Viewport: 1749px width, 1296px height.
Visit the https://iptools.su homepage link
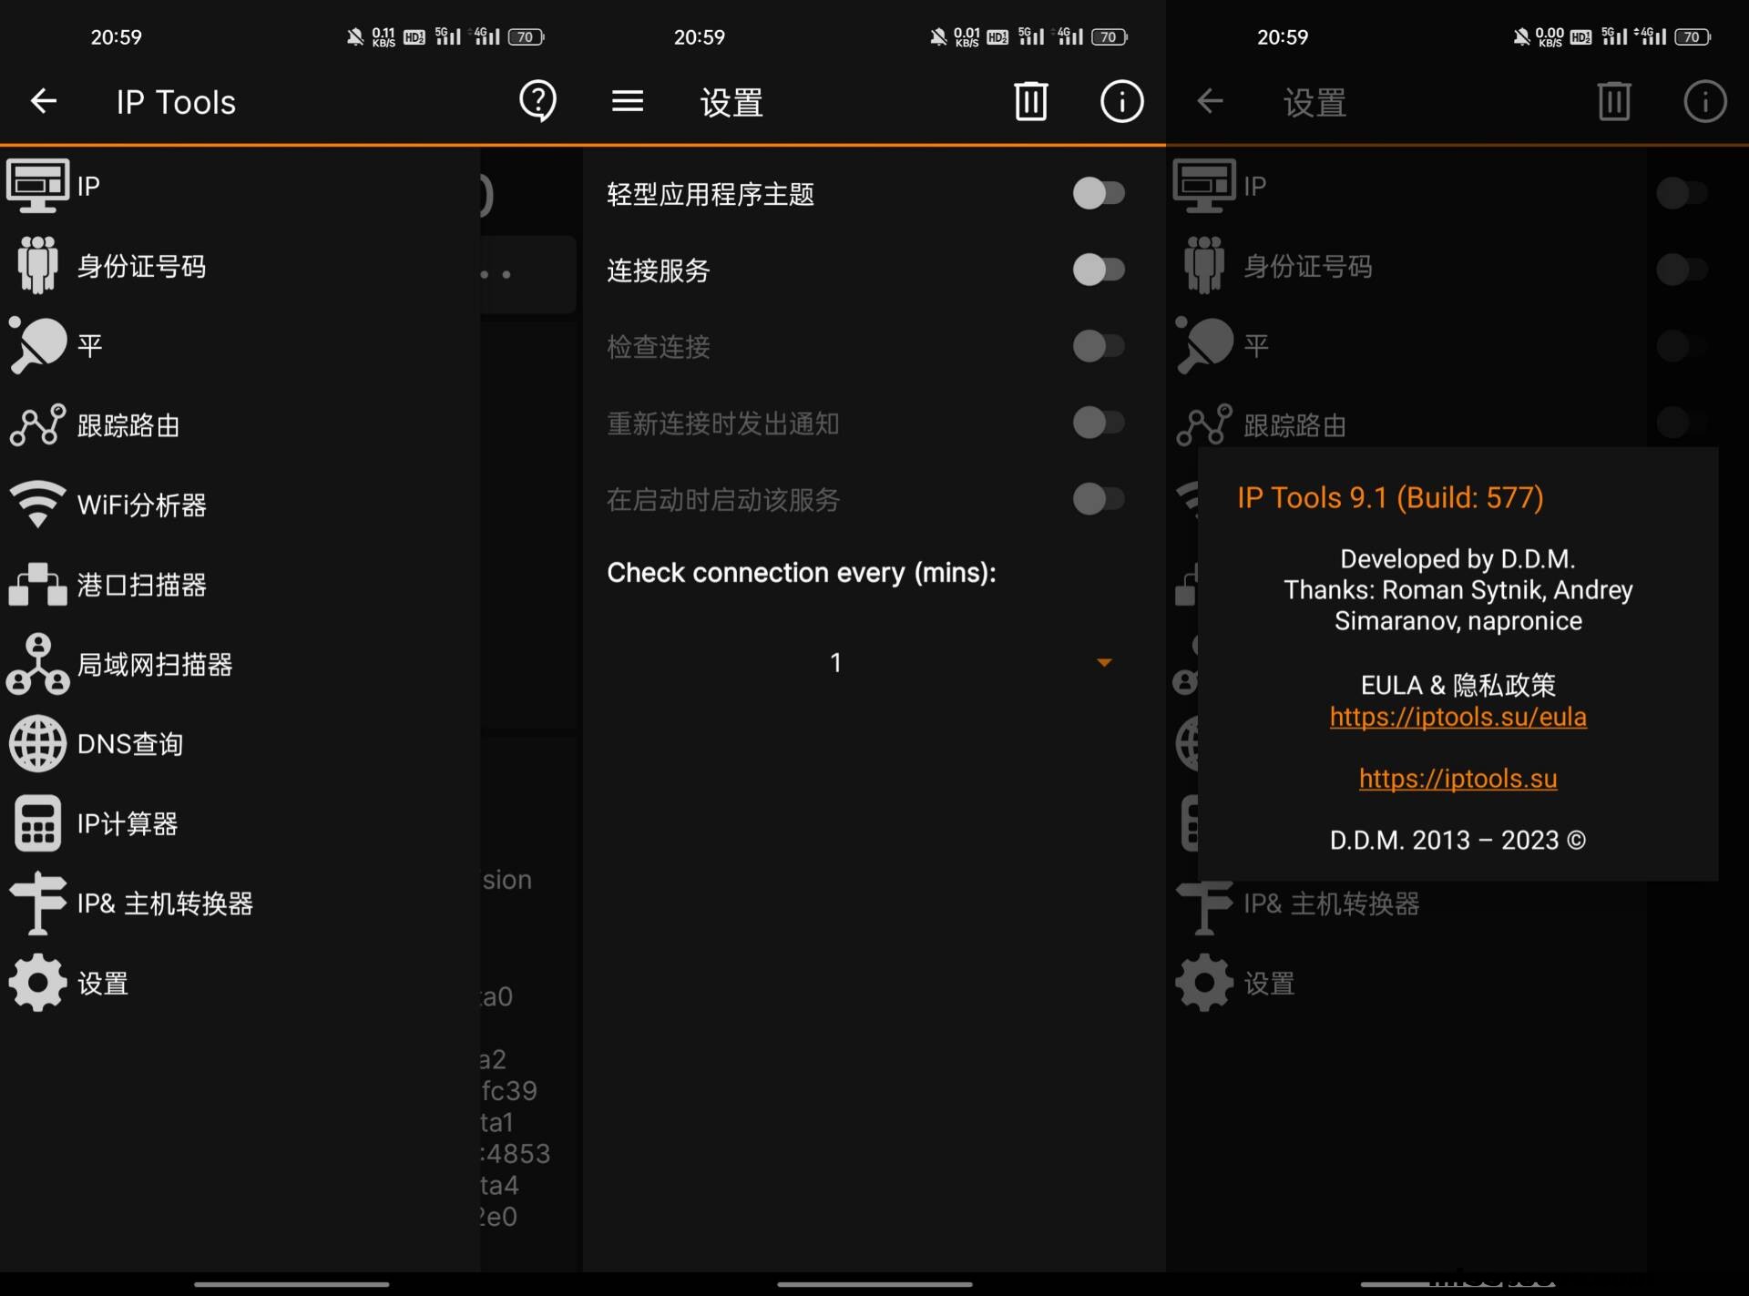coord(1457,779)
